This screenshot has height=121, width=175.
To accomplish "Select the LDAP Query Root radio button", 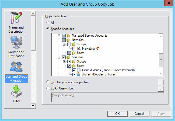I will click(x=48, y=88).
